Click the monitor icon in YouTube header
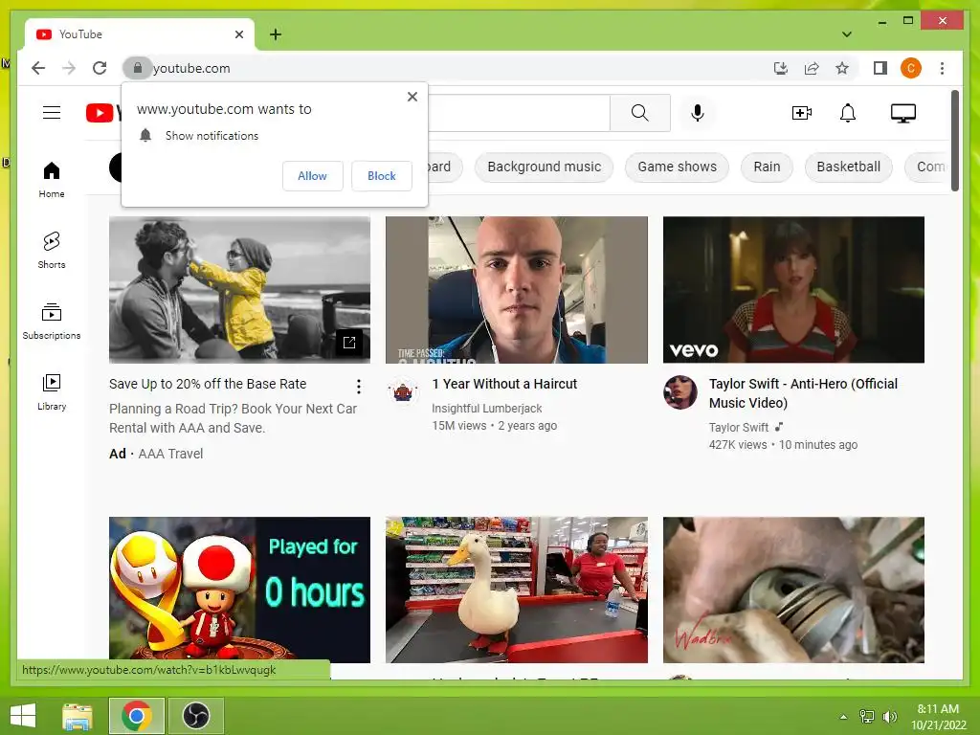This screenshot has height=735, width=980. (x=903, y=113)
